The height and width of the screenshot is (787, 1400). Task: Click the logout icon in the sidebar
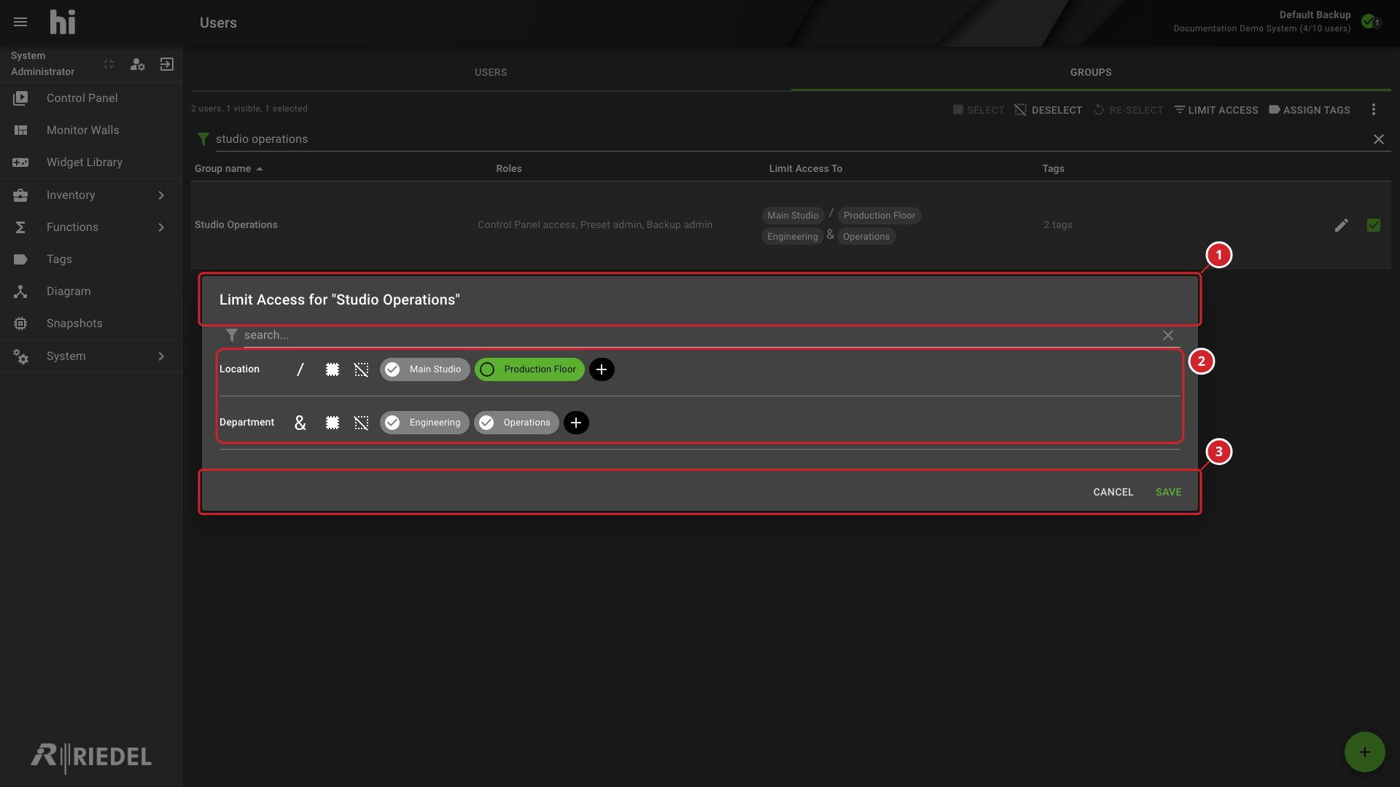click(166, 64)
